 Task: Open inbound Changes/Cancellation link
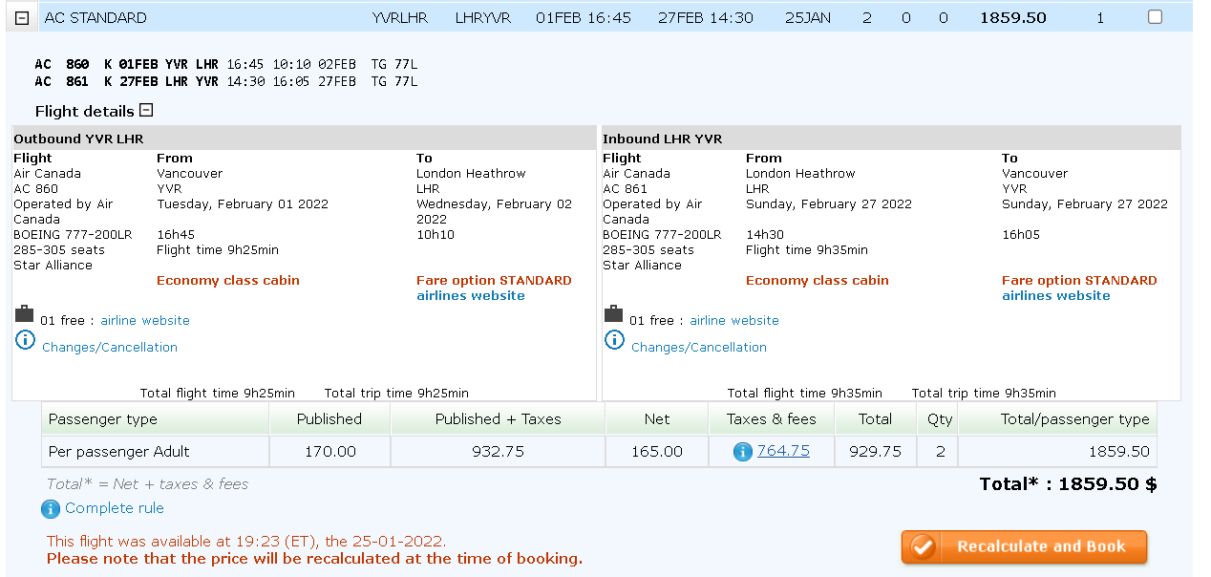coord(699,348)
